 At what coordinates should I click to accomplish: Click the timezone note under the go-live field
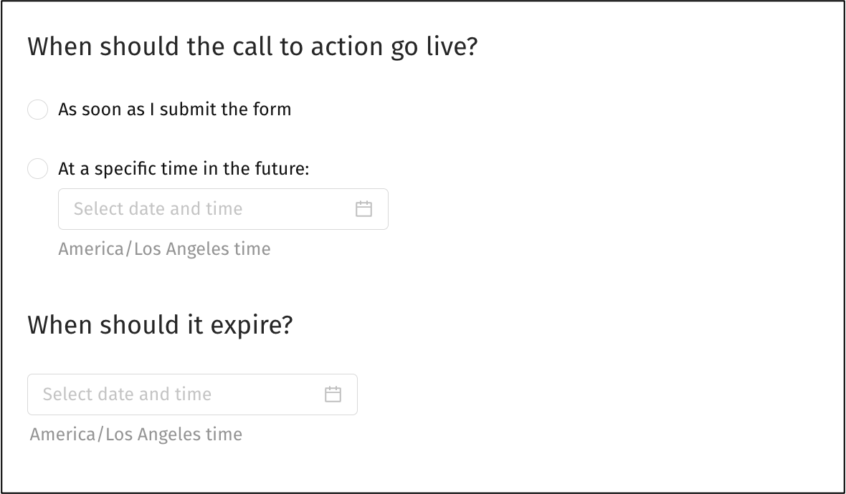164,249
